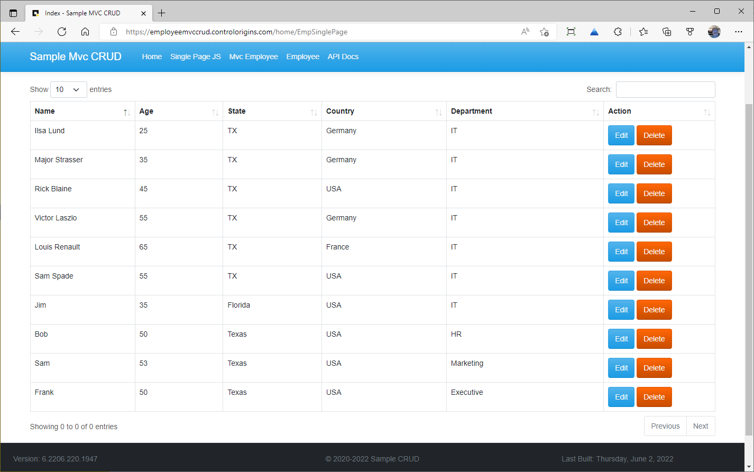Open the browser home page
Image resolution: width=754 pixels, height=472 pixels.
pos(86,31)
